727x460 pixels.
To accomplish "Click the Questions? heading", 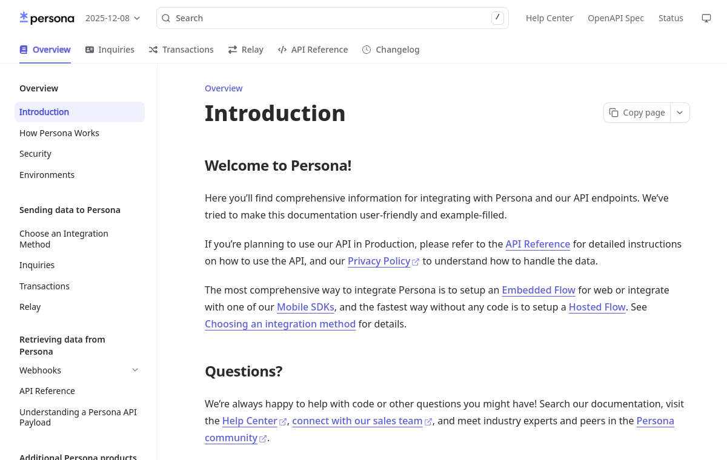I will 244,371.
